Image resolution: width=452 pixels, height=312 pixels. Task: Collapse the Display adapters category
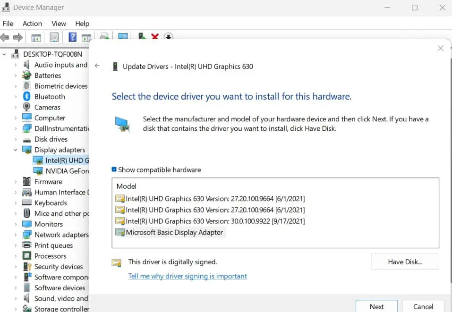coord(16,150)
